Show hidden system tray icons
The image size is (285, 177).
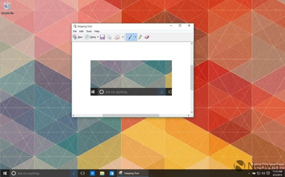coord(249,174)
